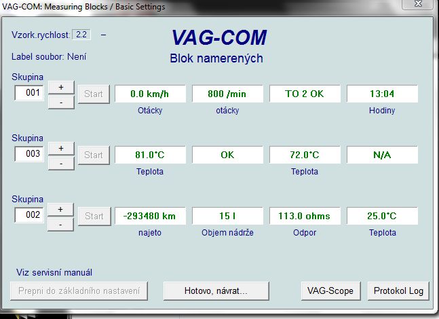
Task: Select the 81.0°C temperature value
Action: 150,155
